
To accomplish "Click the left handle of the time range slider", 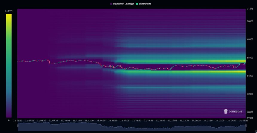I will pyautogui.click(x=18, y=126).
